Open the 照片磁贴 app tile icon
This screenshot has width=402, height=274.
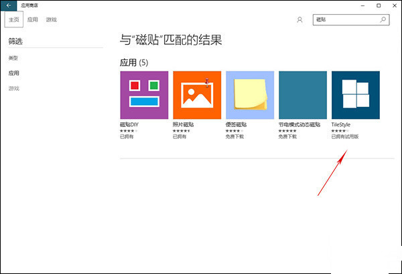[197, 95]
